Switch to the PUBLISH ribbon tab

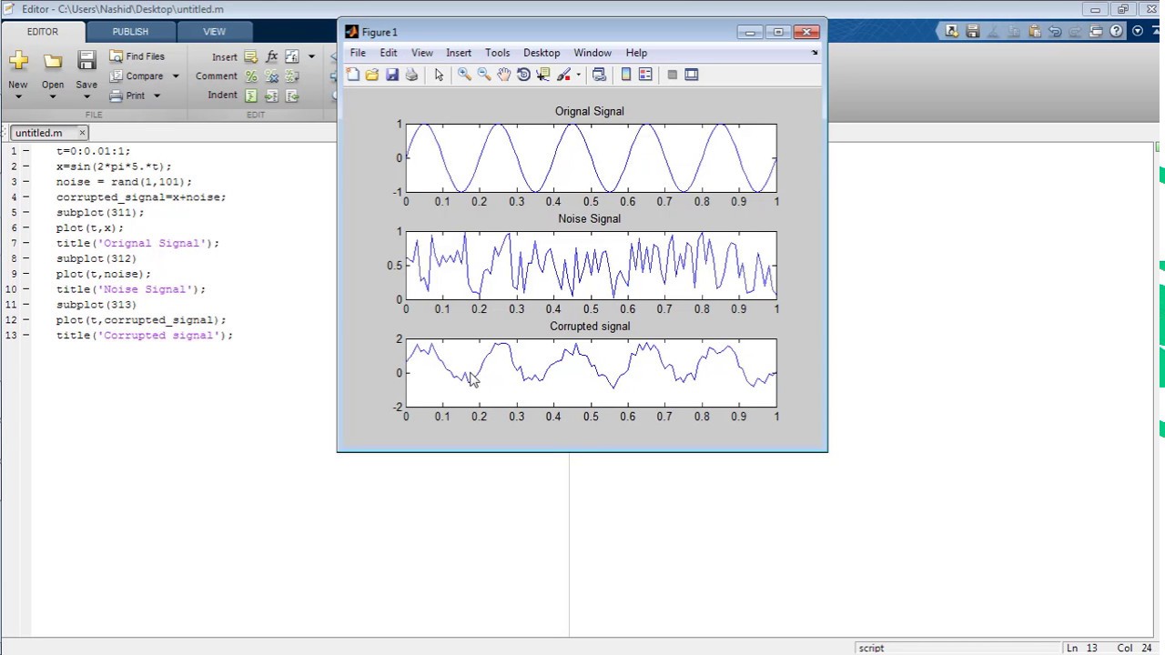pyautogui.click(x=130, y=32)
